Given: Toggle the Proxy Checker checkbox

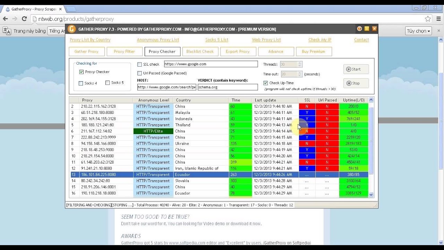Looking at the screenshot, I should pyautogui.click(x=81, y=72).
